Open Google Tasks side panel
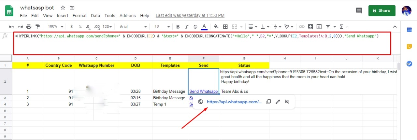This screenshot has height=140, width=417. pos(410,64)
